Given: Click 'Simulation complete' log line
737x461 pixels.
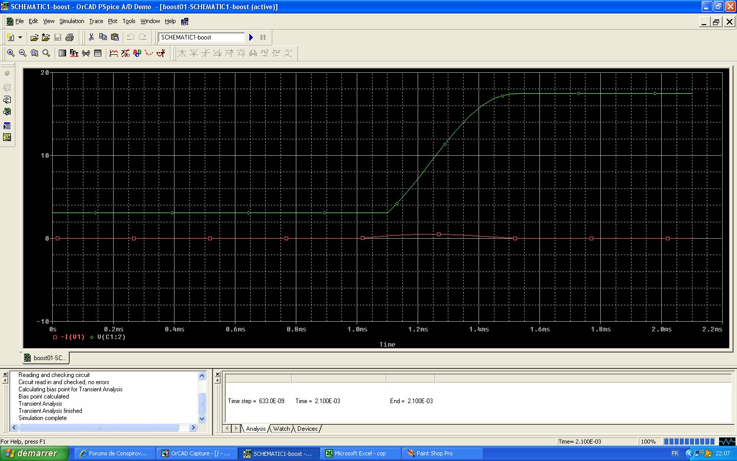Looking at the screenshot, I should (x=42, y=418).
